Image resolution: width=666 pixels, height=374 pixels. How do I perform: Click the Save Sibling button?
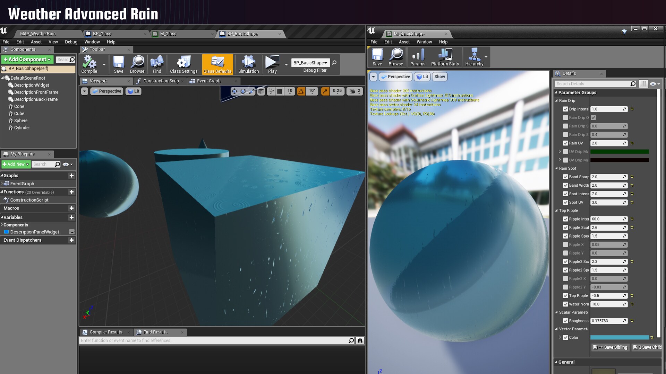tap(610, 347)
